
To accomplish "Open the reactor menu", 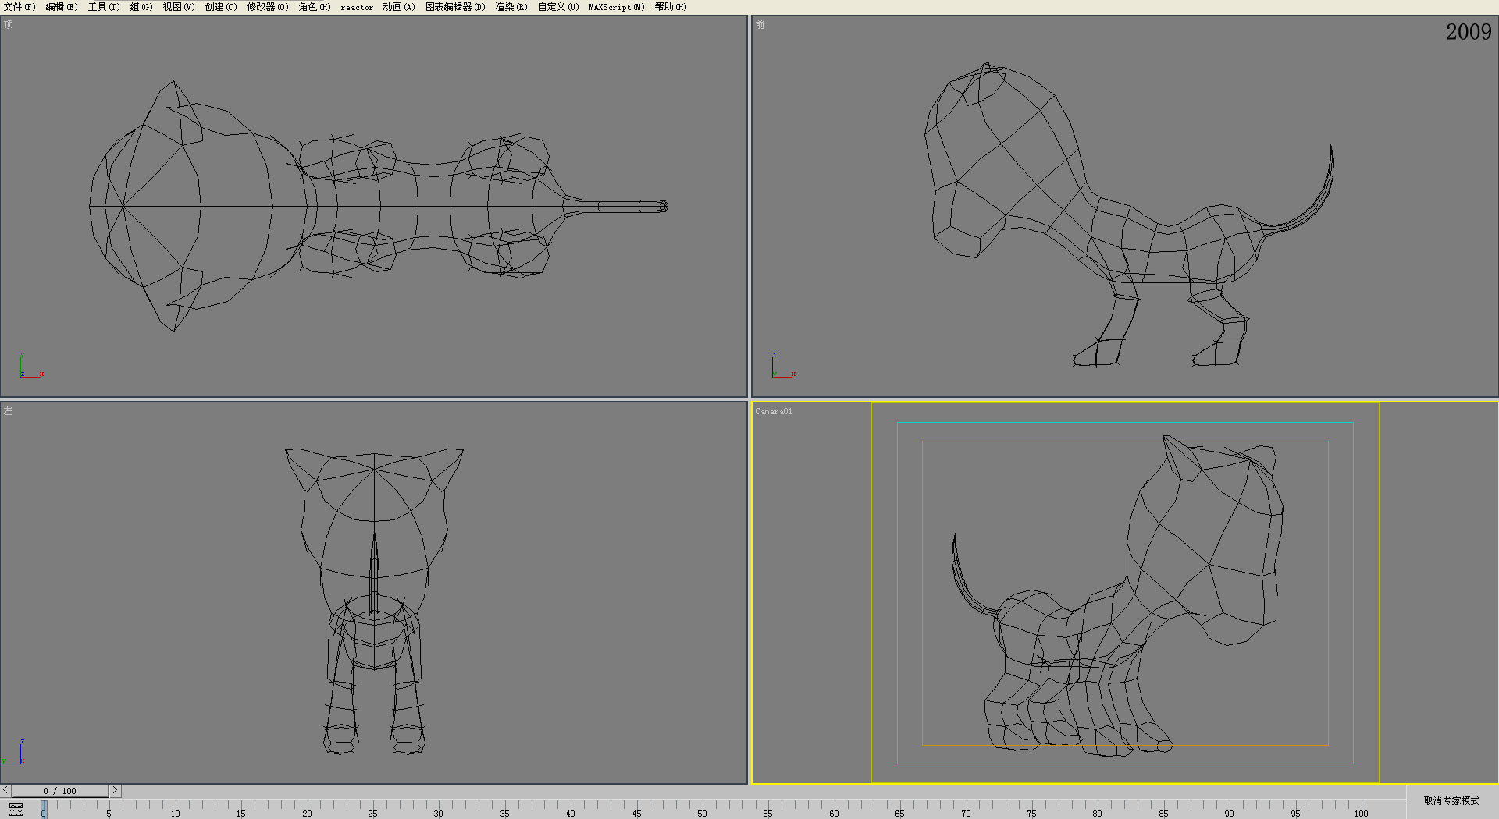I will [x=357, y=7].
